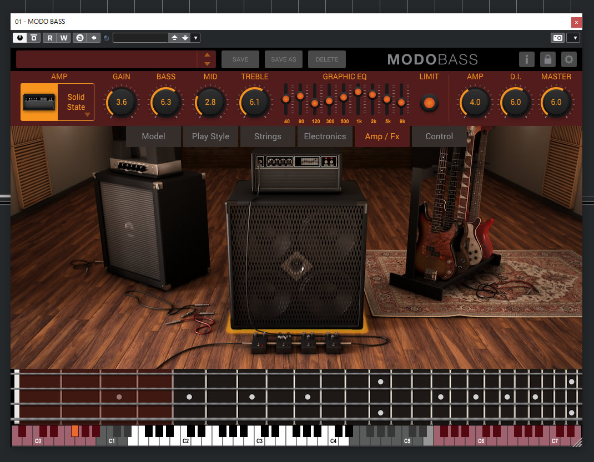The image size is (594, 462).
Task: Click the MID knob showing 2.8
Action: coord(210,102)
